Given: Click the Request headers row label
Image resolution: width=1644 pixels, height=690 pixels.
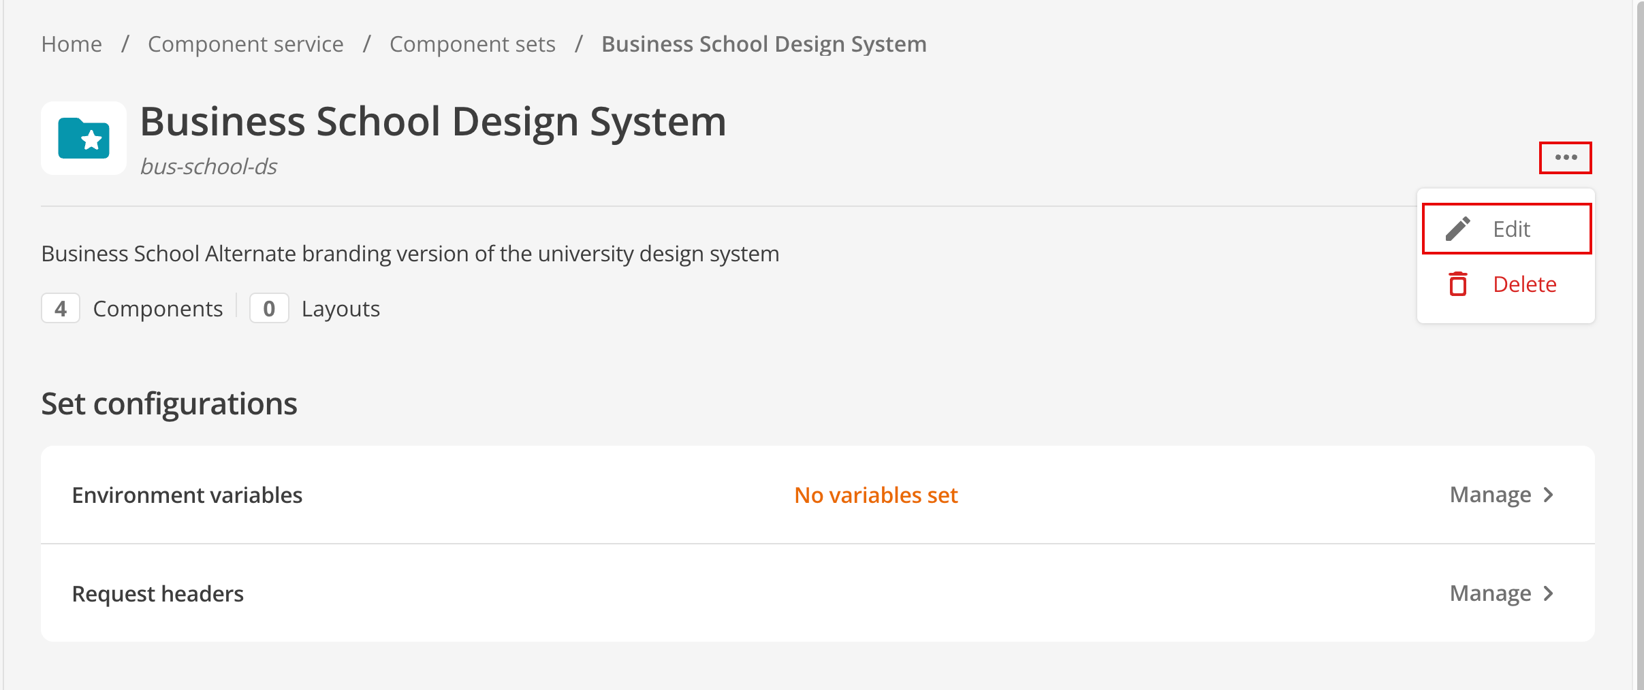Looking at the screenshot, I should pyautogui.click(x=158, y=593).
